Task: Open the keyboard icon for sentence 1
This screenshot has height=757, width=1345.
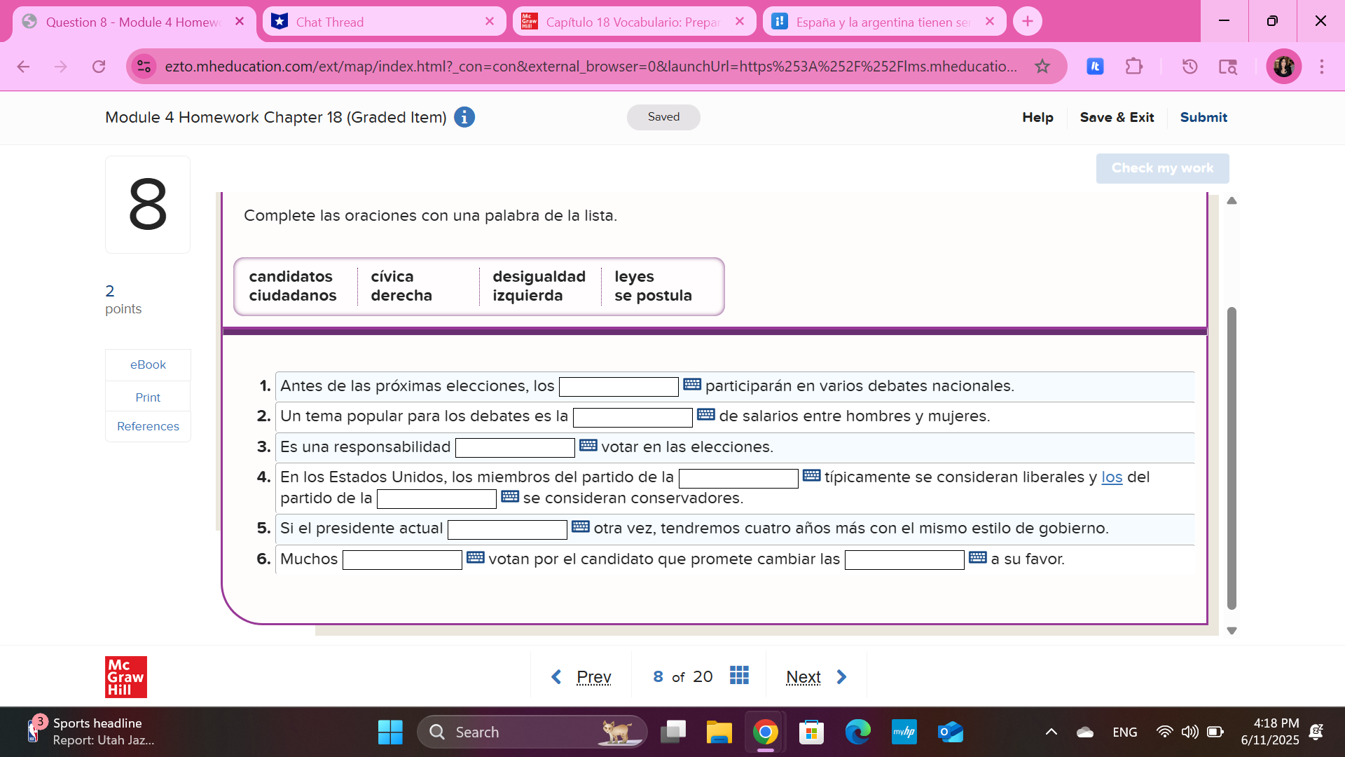Action: coord(691,384)
